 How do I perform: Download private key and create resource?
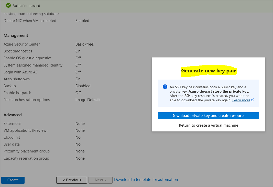[209, 116]
